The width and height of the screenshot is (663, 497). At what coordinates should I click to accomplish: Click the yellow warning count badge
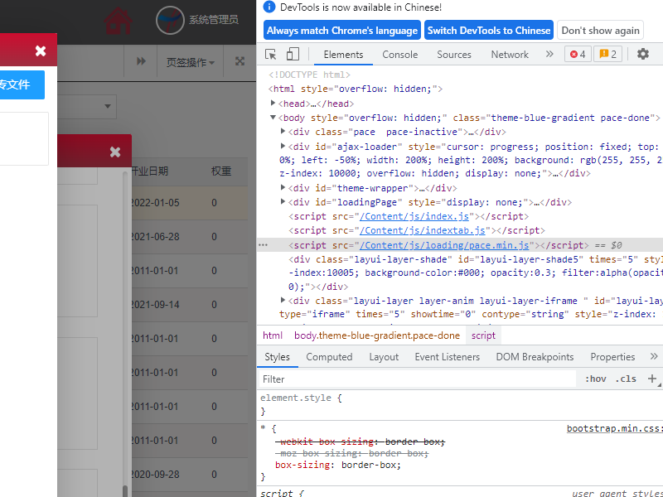pos(608,55)
